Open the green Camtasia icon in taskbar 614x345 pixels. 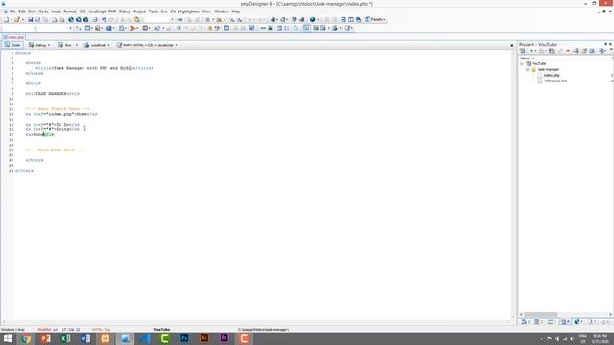tap(164, 338)
